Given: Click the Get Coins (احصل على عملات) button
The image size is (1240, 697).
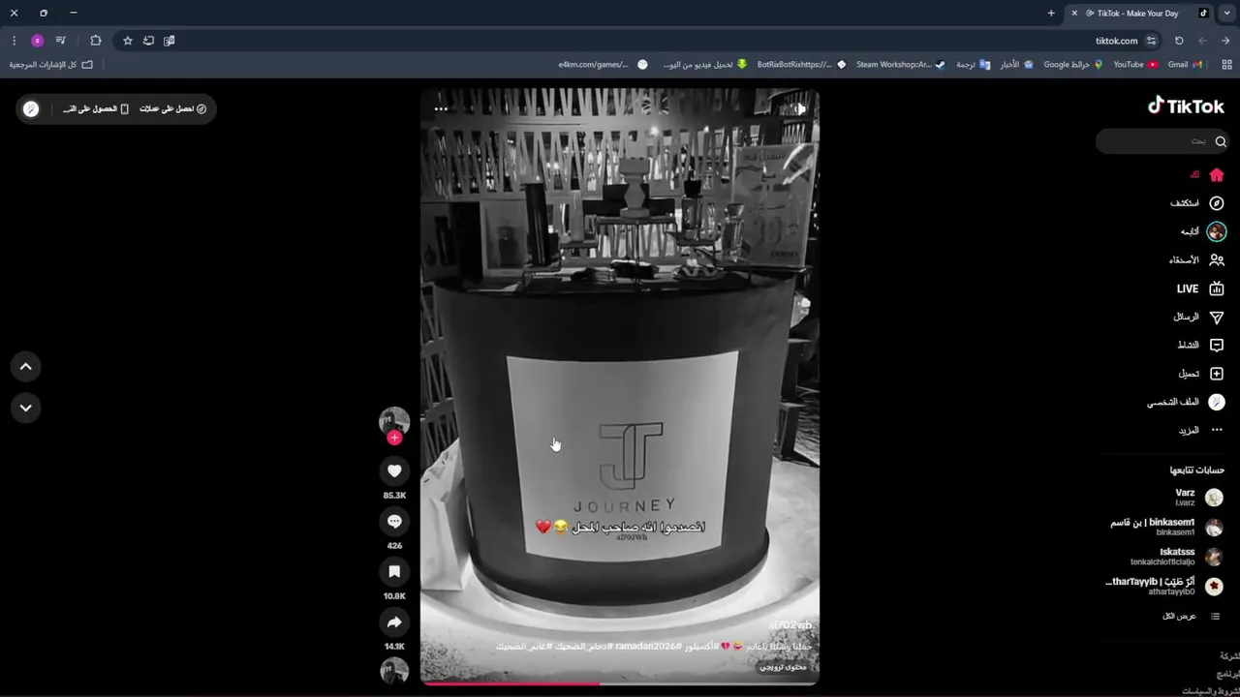Looking at the screenshot, I should (173, 108).
